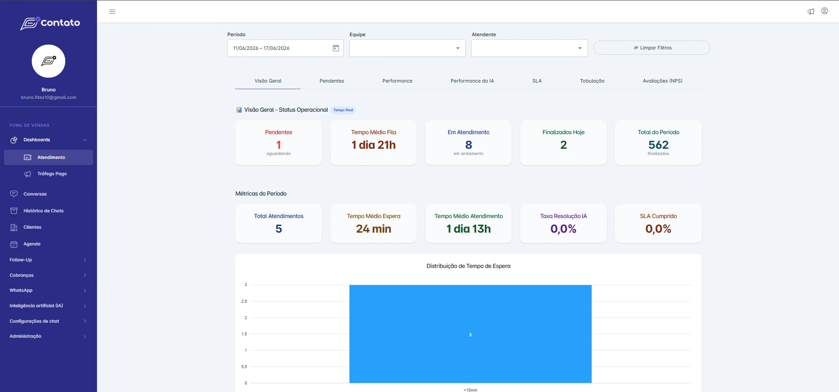Image resolution: width=839 pixels, height=392 pixels.
Task: Click the Finalizados Hoje card
Action: click(563, 143)
